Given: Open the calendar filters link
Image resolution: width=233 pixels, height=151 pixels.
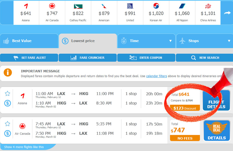Looking at the screenshot, I should [156, 76].
